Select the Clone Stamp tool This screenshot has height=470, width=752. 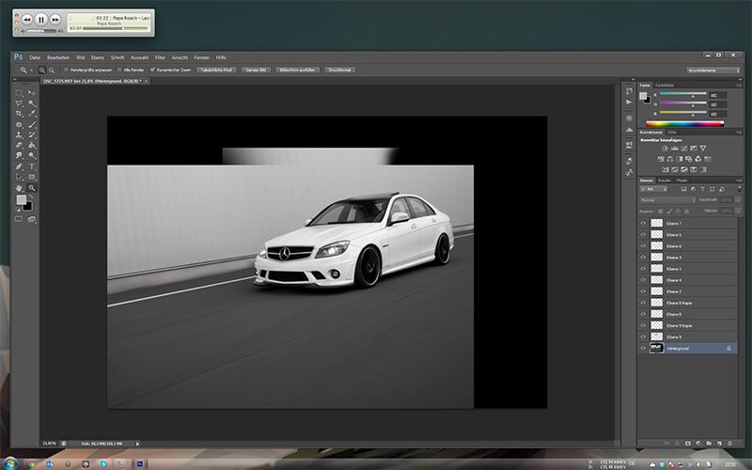pyautogui.click(x=19, y=134)
